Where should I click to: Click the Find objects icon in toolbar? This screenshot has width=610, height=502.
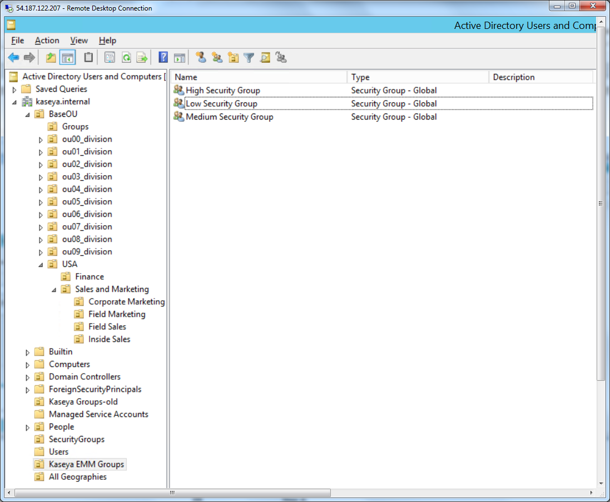tap(265, 57)
